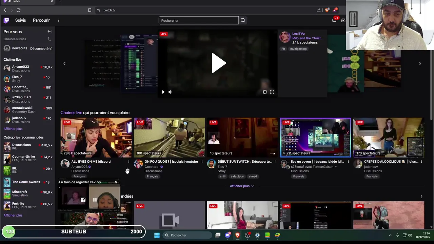Open options for ON FOU QUOI stream
This screenshot has width=434, height=244.
pos(202,162)
